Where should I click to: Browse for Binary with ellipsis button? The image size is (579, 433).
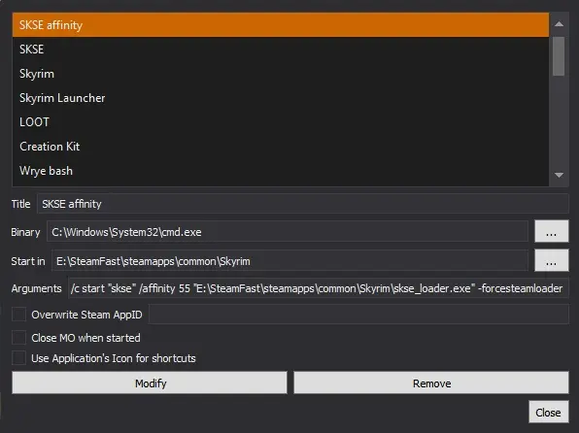[551, 231]
